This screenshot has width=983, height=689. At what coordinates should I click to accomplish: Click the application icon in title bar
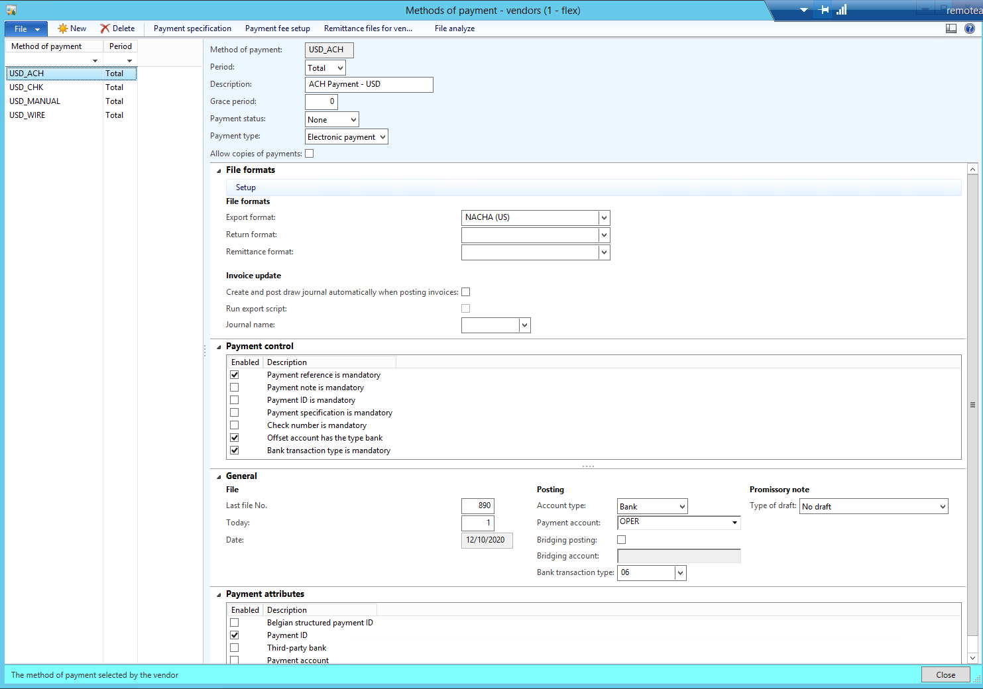pyautogui.click(x=11, y=10)
